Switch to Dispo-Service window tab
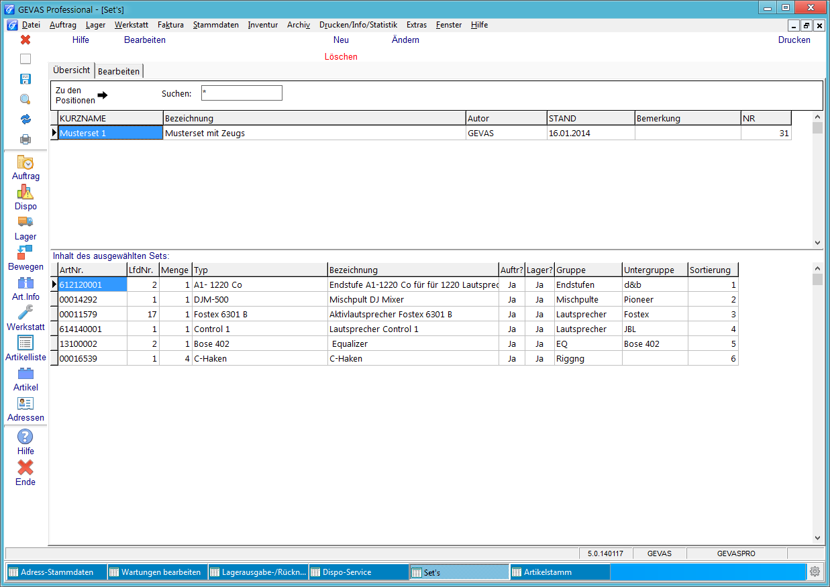Screen dimensions: 830x587 [358, 572]
